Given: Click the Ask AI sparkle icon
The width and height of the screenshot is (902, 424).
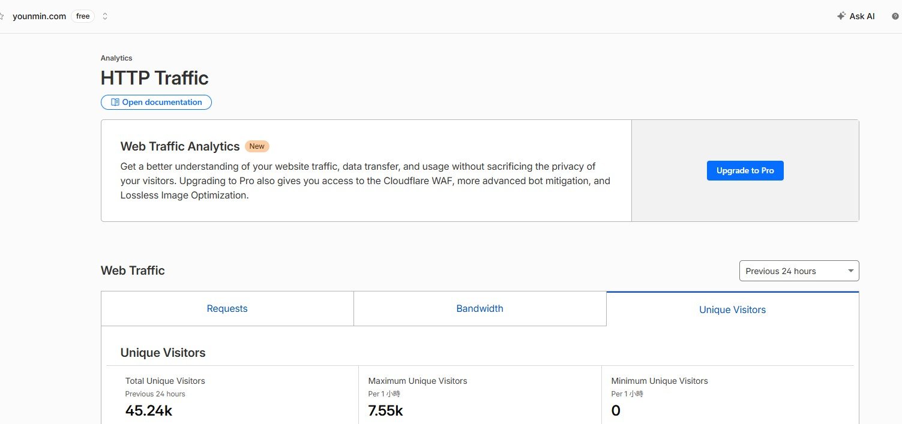Looking at the screenshot, I should click(x=841, y=16).
